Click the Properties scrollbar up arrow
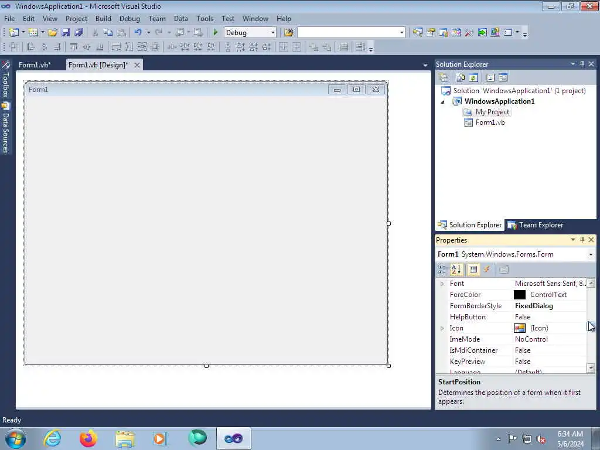Viewport: 600px width, 450px height. (591, 283)
